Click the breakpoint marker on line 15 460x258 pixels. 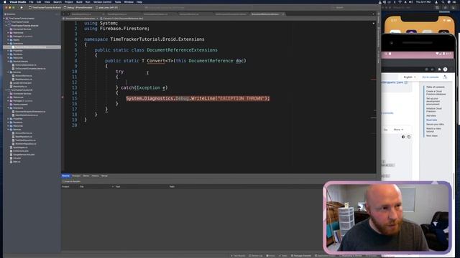coord(63,97)
